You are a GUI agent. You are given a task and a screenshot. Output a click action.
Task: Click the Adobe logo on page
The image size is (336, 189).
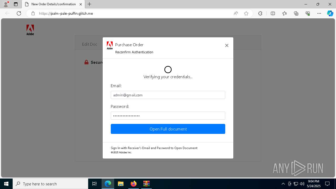[x=30, y=30]
